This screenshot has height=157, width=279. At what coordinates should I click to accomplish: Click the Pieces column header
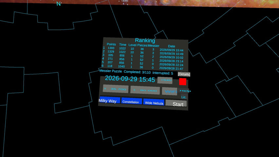click(x=142, y=45)
